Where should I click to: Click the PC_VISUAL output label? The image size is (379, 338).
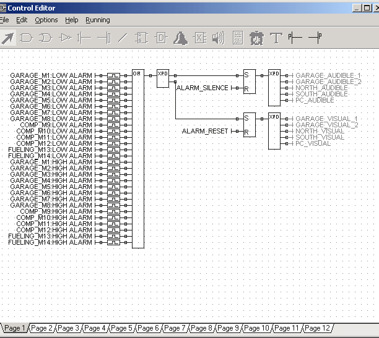pyautogui.click(x=313, y=143)
